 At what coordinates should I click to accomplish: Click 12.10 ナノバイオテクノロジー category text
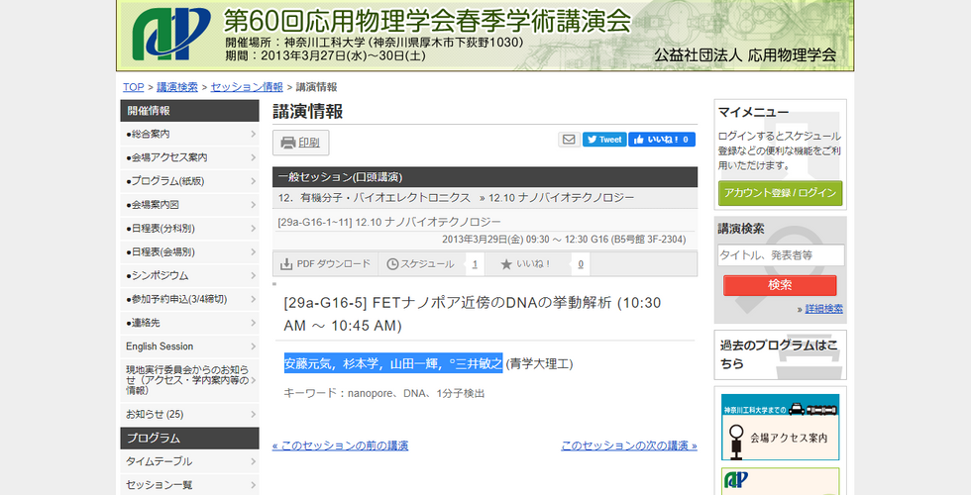(x=561, y=198)
